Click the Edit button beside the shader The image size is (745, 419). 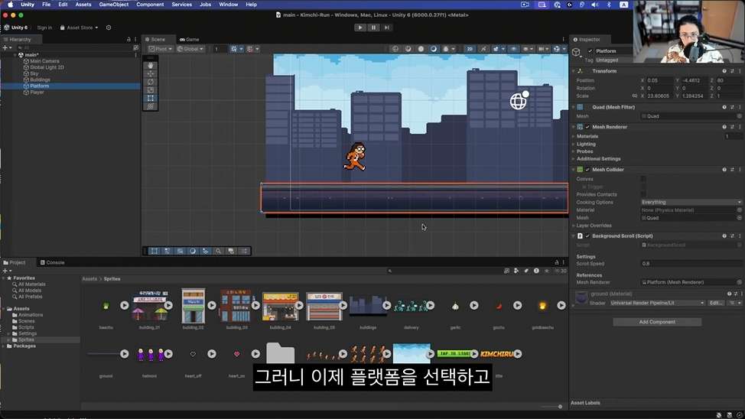[716, 303]
